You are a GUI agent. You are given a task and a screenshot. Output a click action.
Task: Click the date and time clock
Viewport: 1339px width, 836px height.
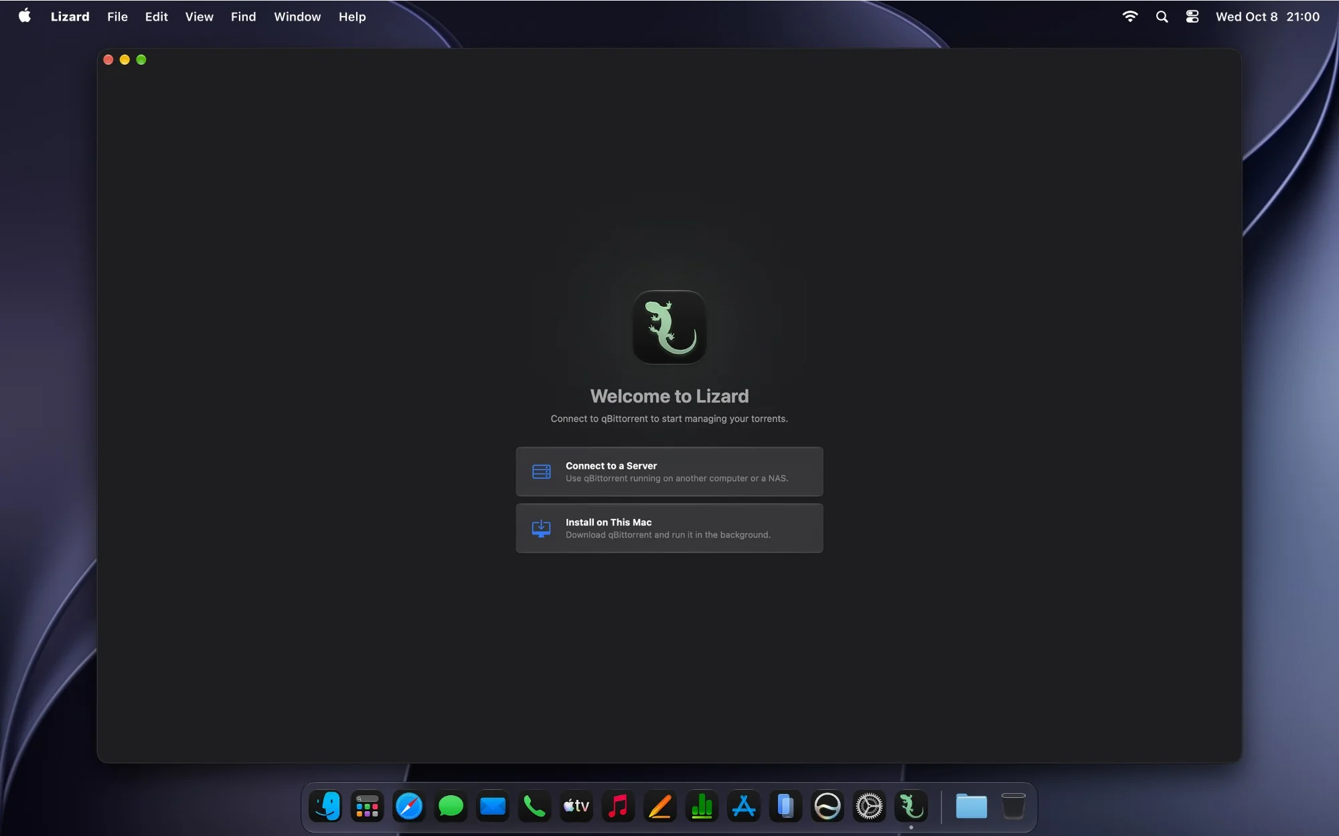(x=1267, y=17)
